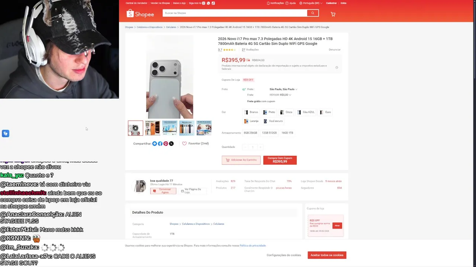Expand the São Paulo shipping location dropdown
Image resolution: width=476 pixels, height=267 pixels.
pyautogui.click(x=283, y=89)
